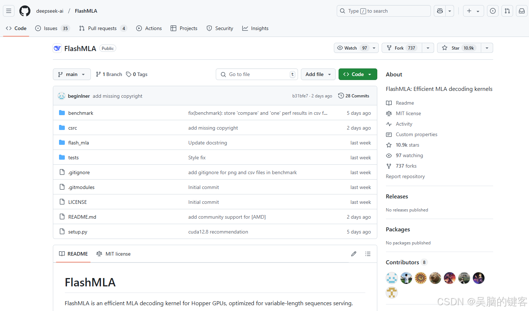The width and height of the screenshot is (529, 311).
Task: Click the Go to file field
Action: [x=257, y=74]
